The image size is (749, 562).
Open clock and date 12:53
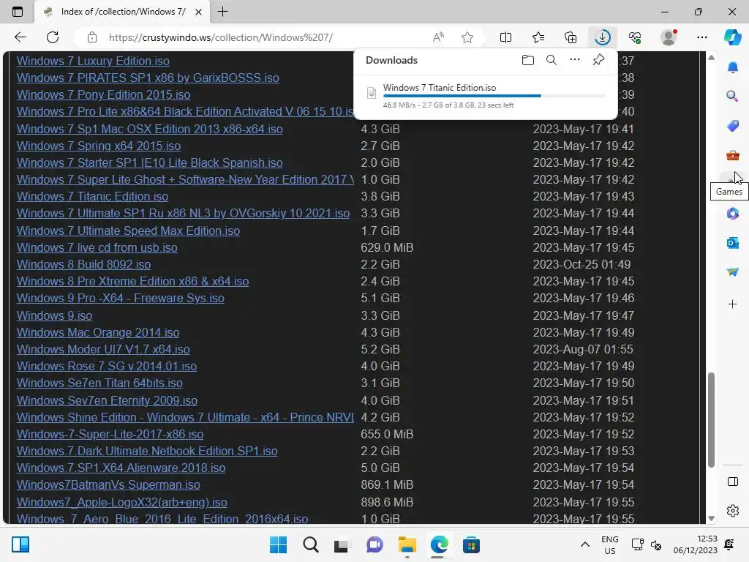(x=696, y=544)
